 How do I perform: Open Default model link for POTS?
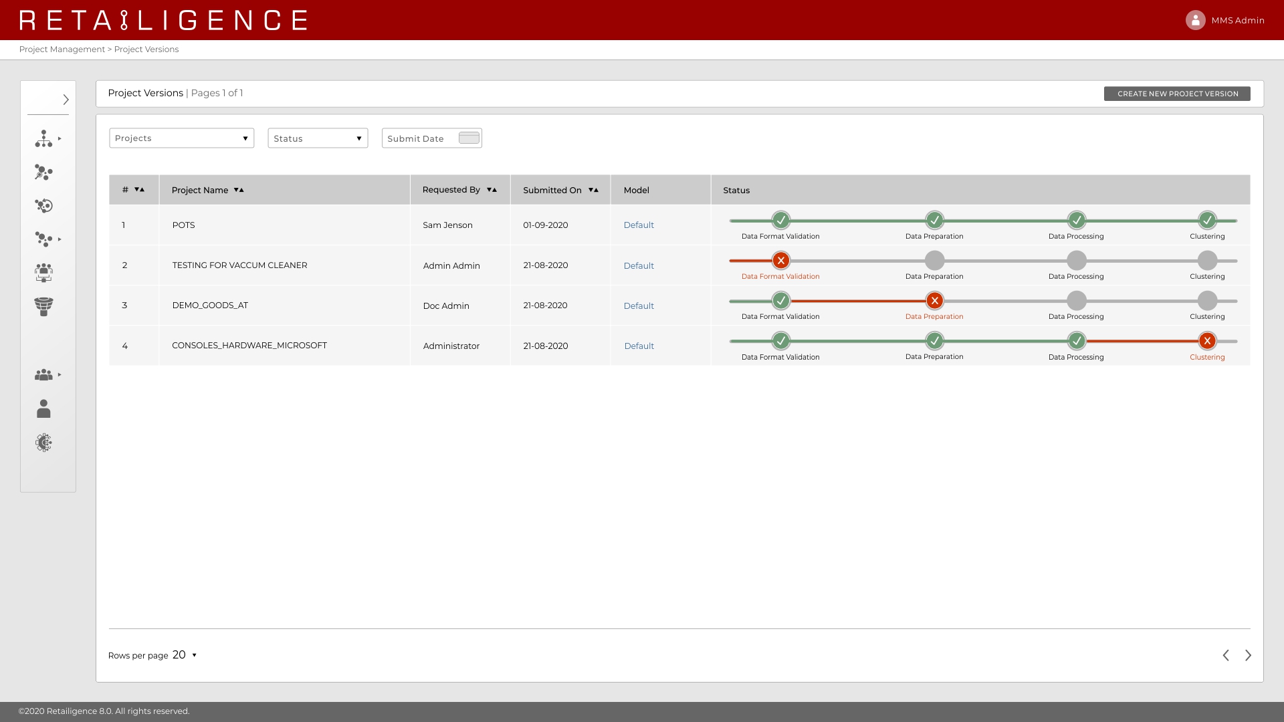[639, 225]
